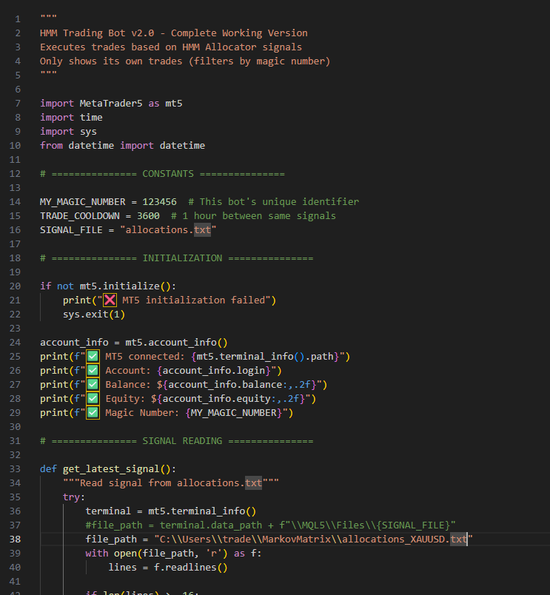Click the check emoji on the 'Equity:' line

point(93,398)
